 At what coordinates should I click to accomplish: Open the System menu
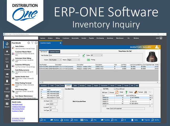coord(43,38)
